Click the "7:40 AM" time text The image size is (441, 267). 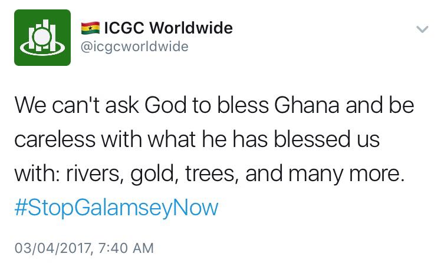click(x=126, y=248)
